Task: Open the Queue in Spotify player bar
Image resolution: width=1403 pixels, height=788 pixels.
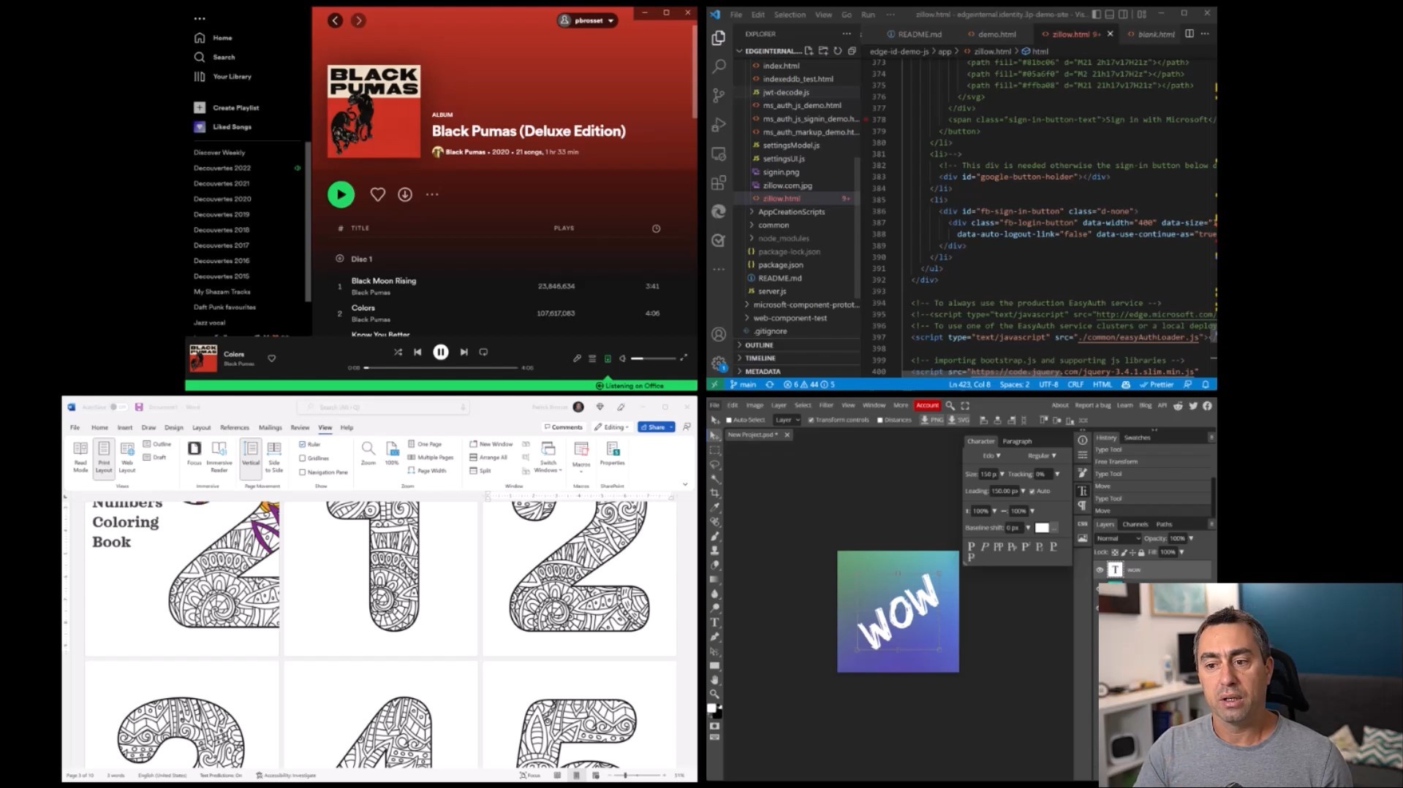Action: point(592,359)
